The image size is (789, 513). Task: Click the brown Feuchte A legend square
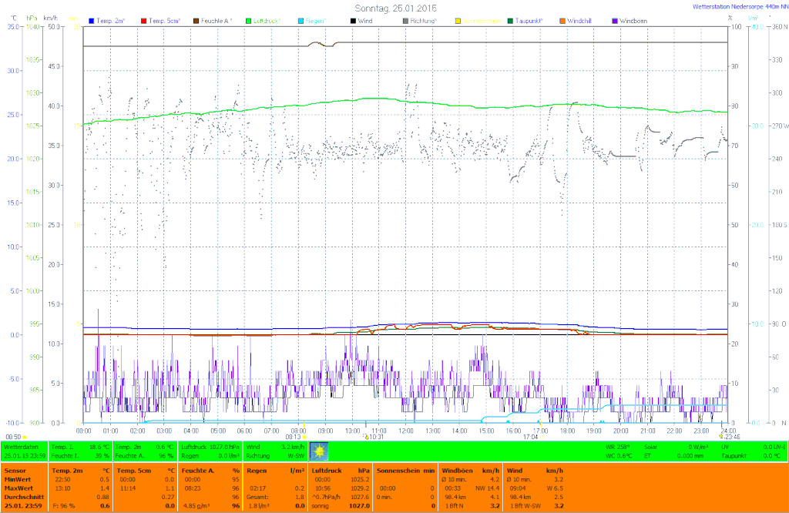(x=196, y=20)
